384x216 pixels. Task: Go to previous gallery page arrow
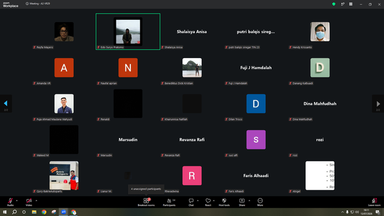6,104
